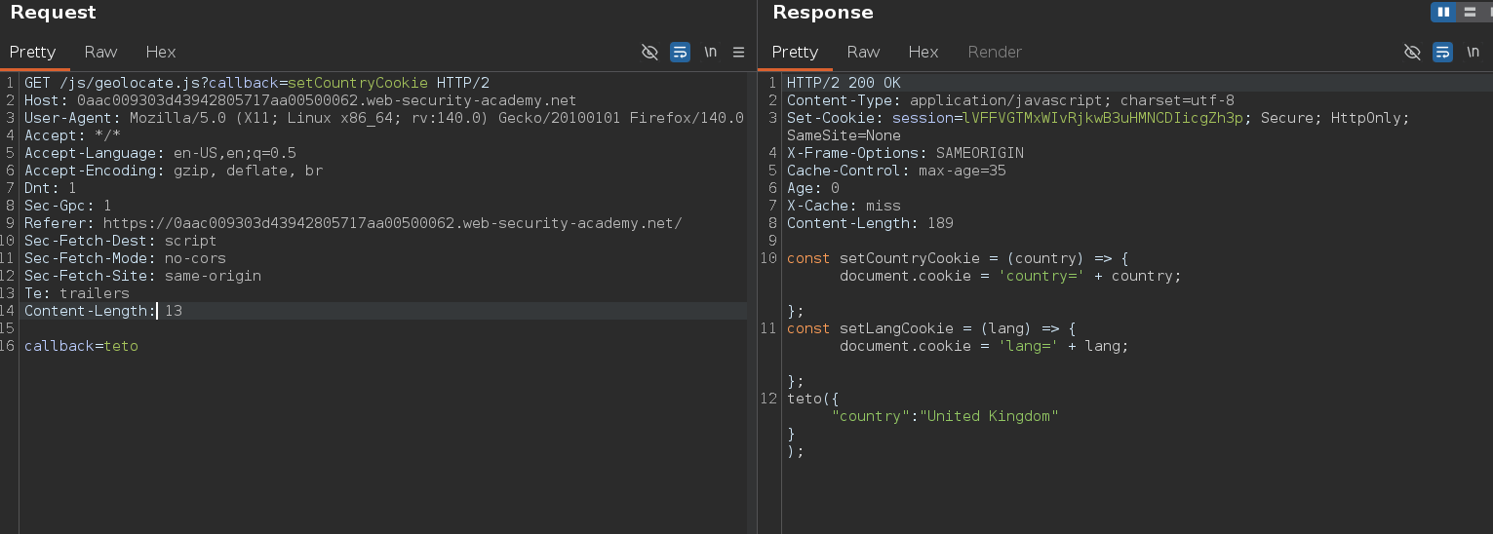Click the setCountryCookie callback value in request line
Viewport: 1493px width, 534px height.
[x=358, y=83]
